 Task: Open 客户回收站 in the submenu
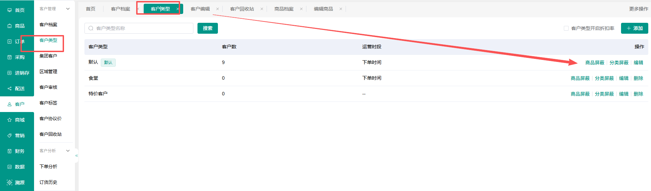[x=50, y=134]
